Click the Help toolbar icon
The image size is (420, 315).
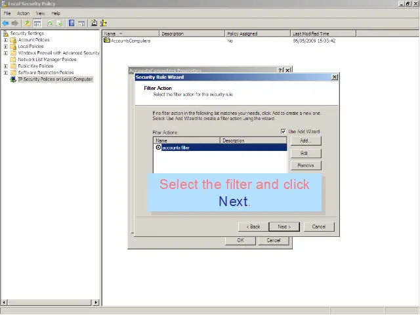[72, 23]
